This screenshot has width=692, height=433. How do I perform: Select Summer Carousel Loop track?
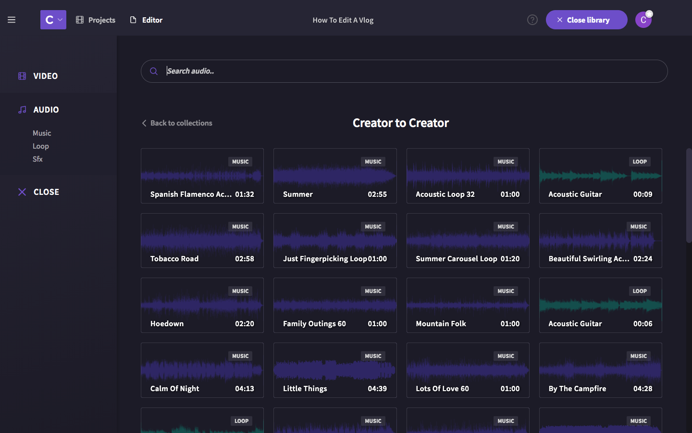coord(468,241)
